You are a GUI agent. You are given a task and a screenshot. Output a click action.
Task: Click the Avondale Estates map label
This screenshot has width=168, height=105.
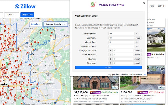[48, 74]
